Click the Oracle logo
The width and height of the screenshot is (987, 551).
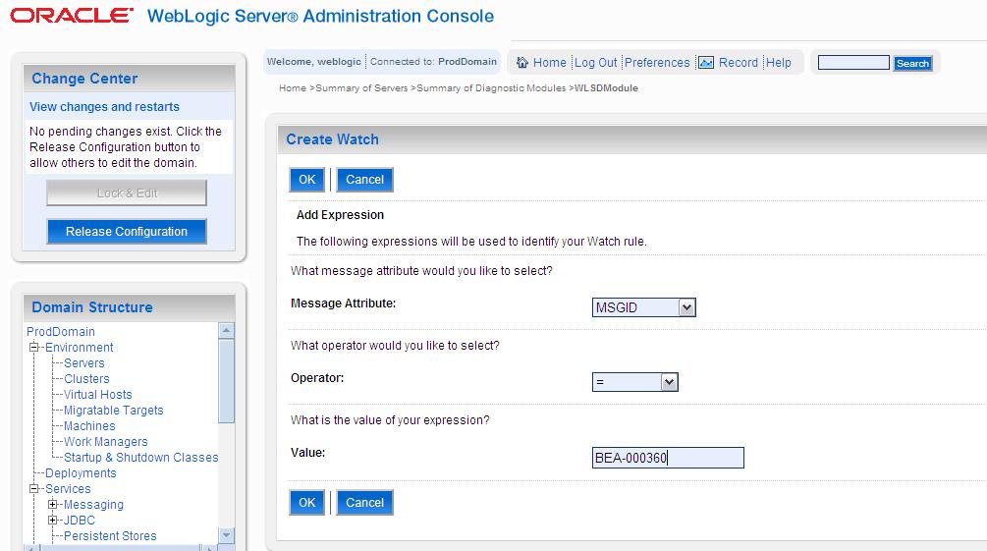71,16
